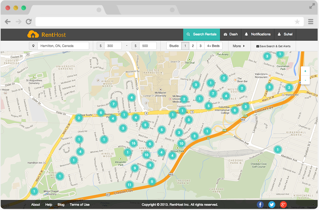
Task: Open the Terms of Use footer link
Action: click(80, 205)
